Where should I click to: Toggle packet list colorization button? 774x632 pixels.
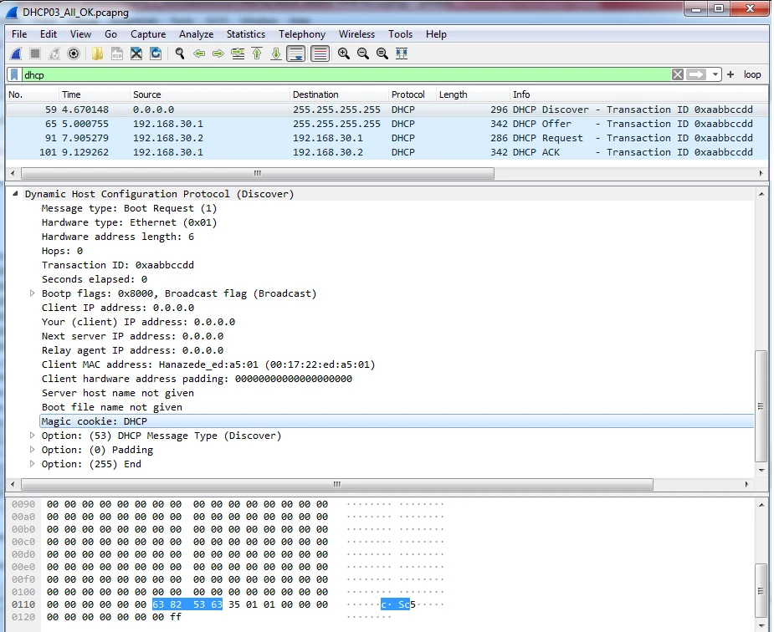[319, 54]
